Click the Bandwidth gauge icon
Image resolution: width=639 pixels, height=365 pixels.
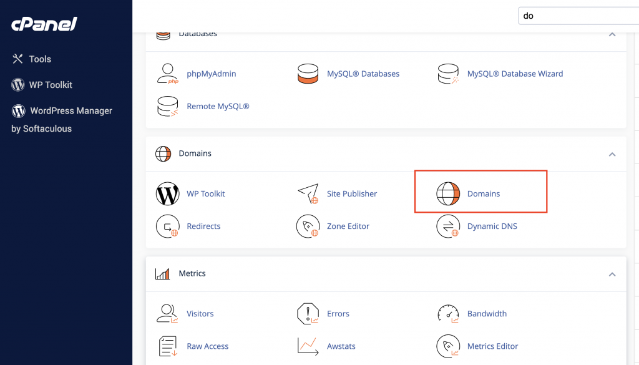click(x=448, y=314)
